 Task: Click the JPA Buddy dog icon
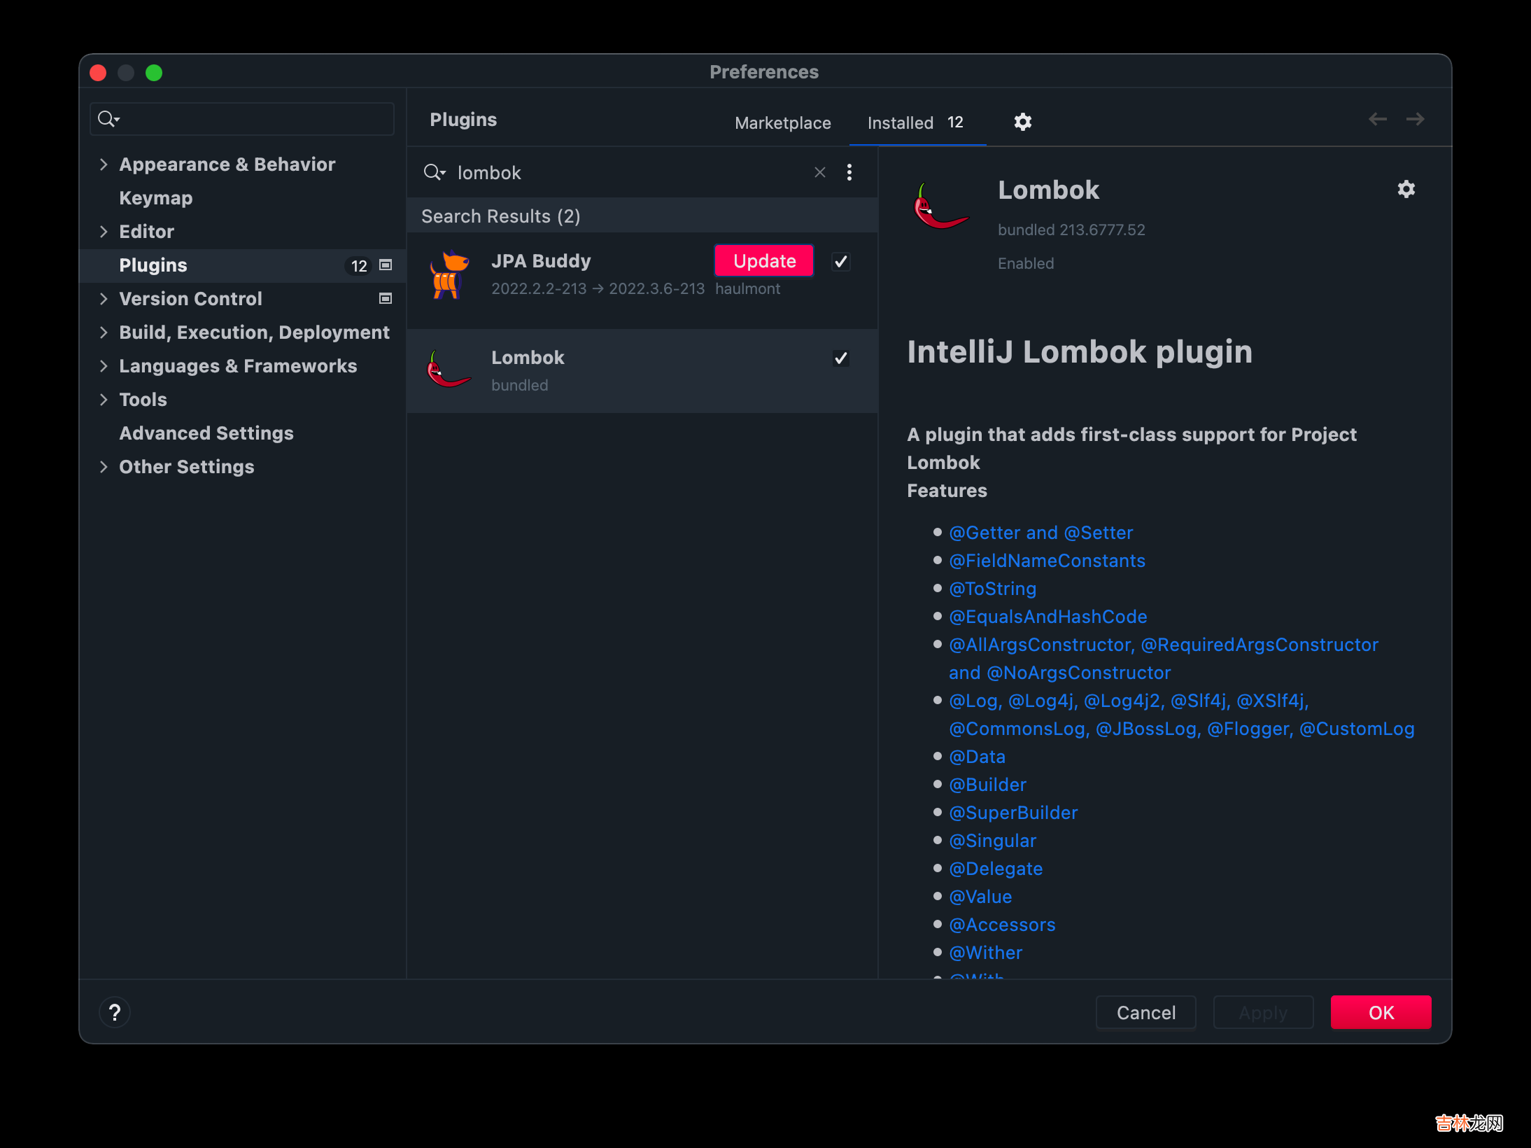pos(449,274)
